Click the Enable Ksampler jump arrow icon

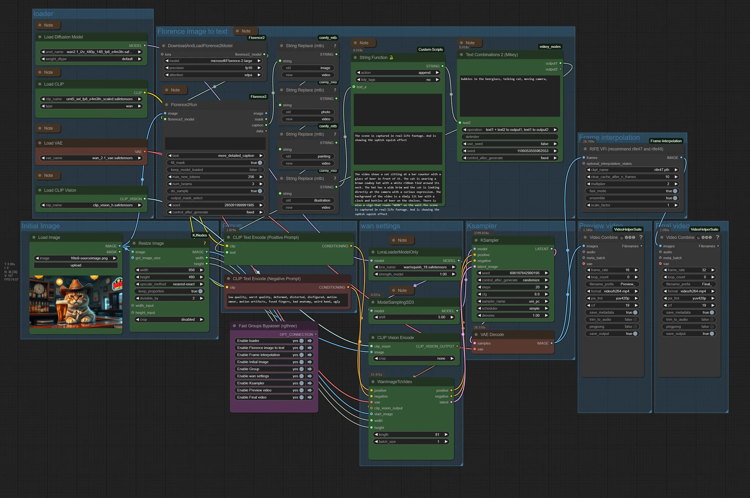tap(310, 383)
